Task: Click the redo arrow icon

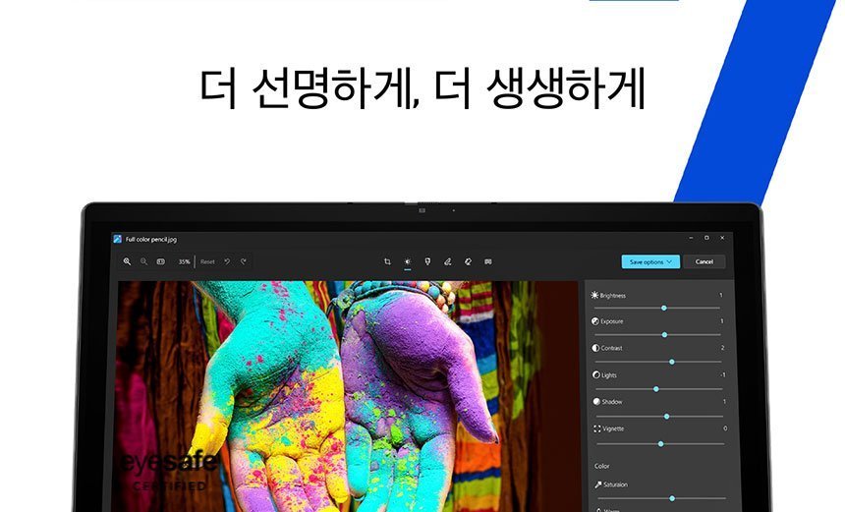Action: [244, 261]
